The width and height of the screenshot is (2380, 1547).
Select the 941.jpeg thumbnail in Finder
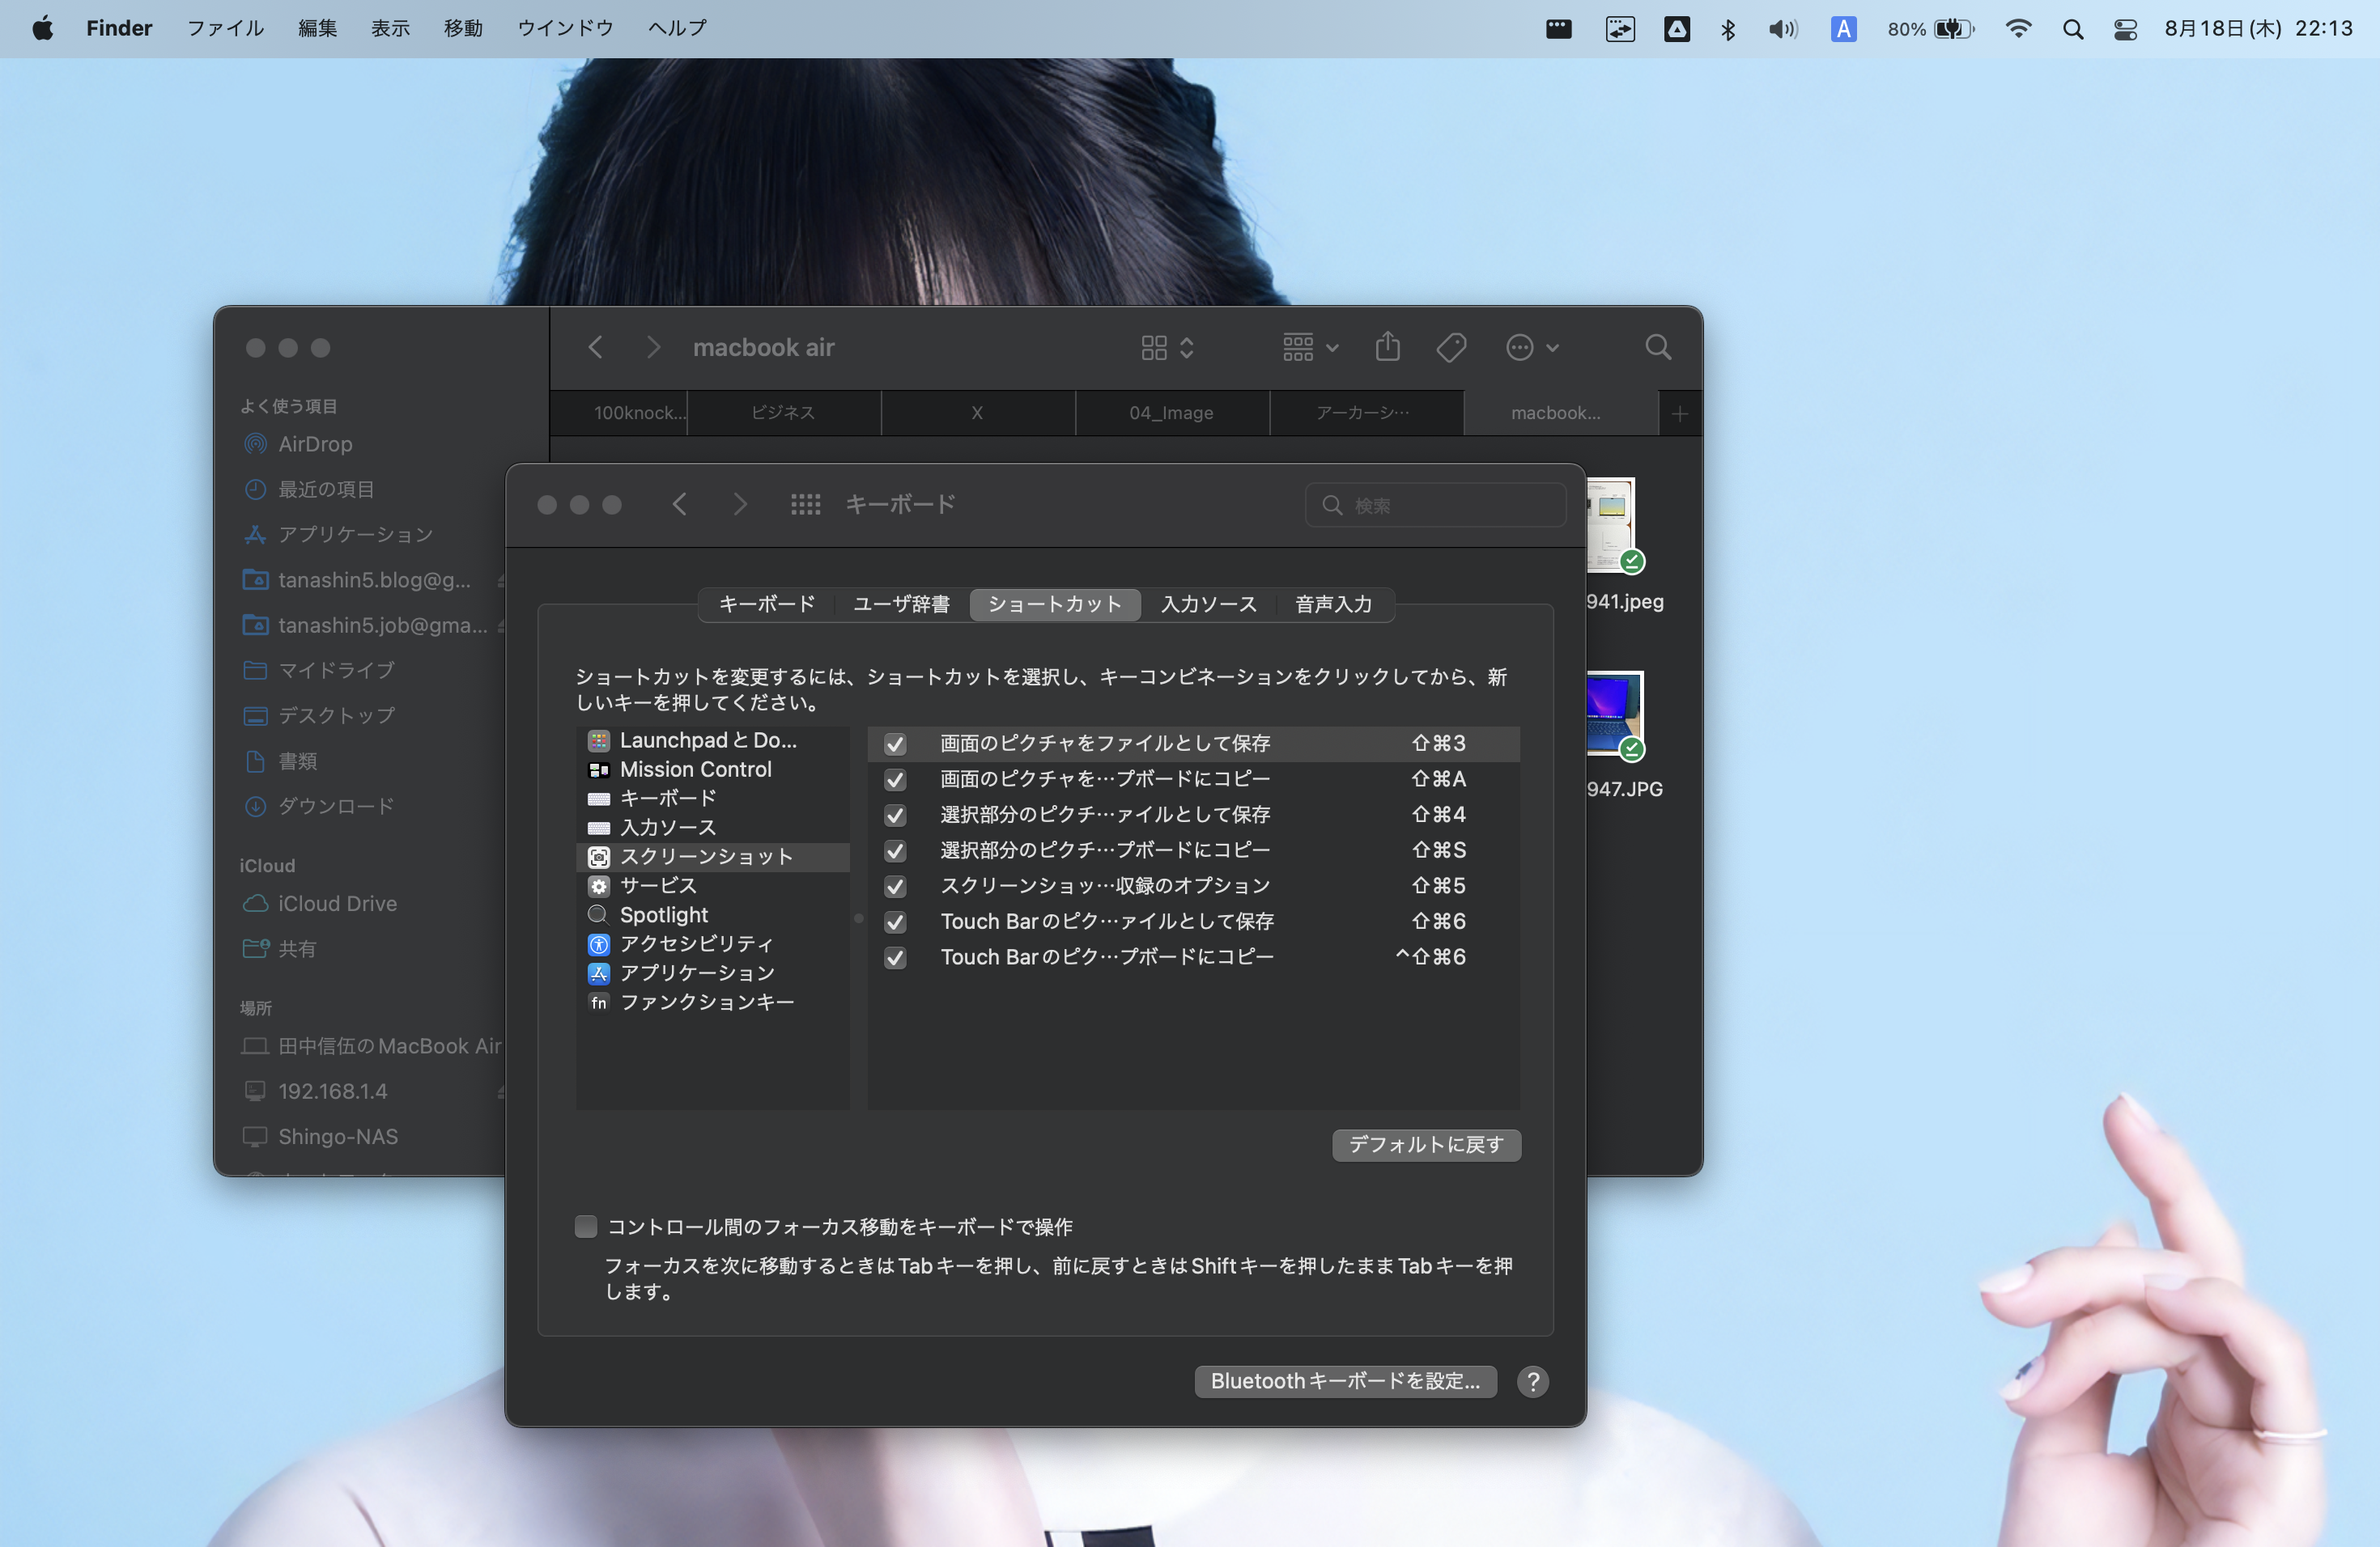click(1610, 526)
